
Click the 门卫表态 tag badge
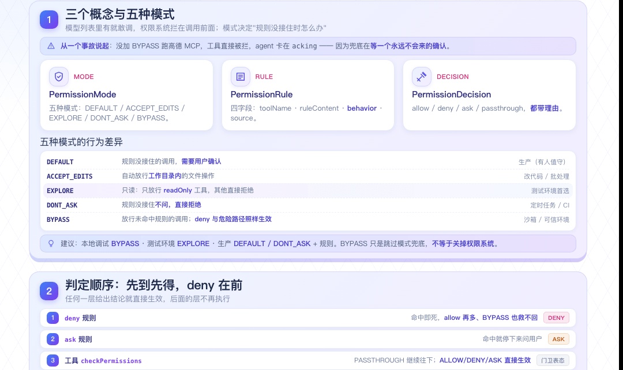pos(553,360)
